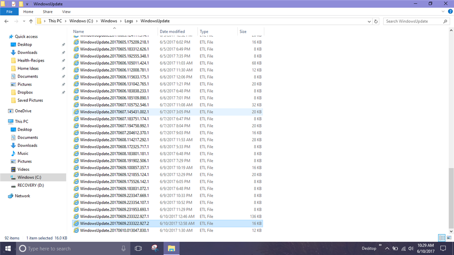Switch to Large icons view in status bar
Image resolution: width=454 pixels, height=255 pixels.
(x=449, y=238)
